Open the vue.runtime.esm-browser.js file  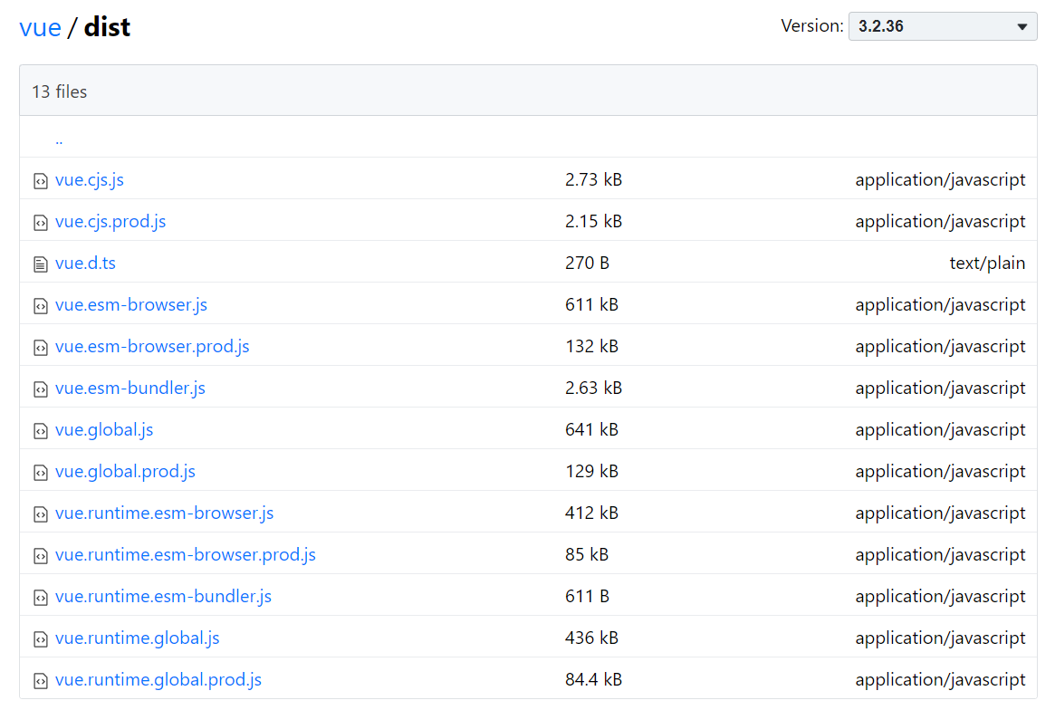pos(164,513)
